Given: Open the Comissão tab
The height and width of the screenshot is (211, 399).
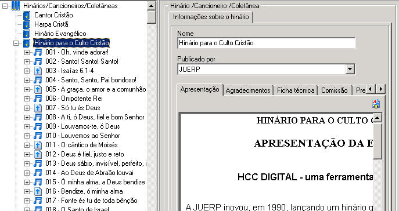Looking at the screenshot, I should (x=335, y=90).
